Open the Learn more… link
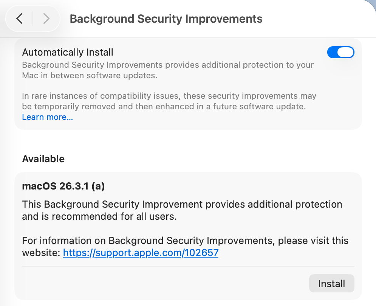 47,117
